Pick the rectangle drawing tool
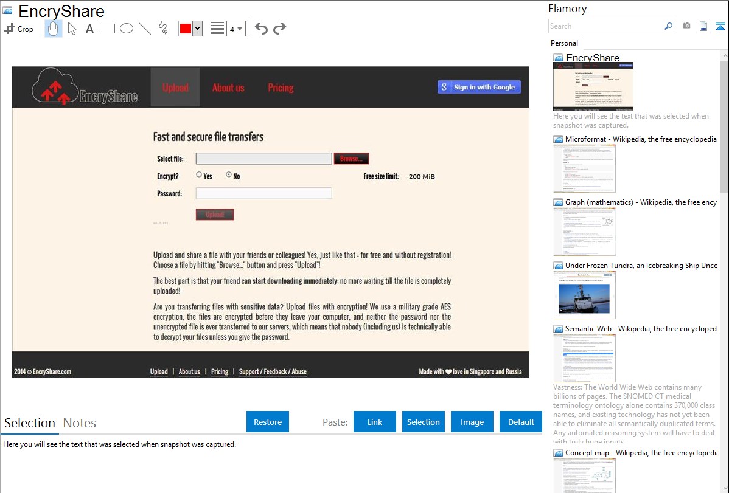This screenshot has height=493, width=729. click(108, 29)
